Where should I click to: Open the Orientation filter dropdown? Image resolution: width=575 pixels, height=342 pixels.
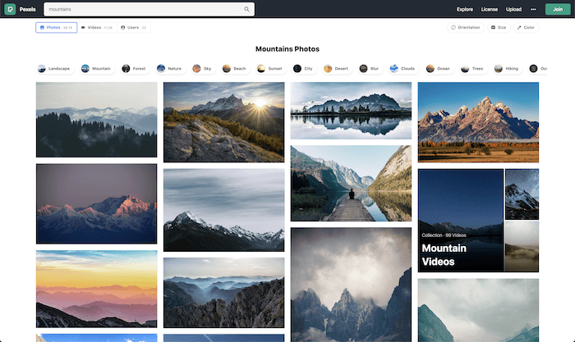pyautogui.click(x=466, y=27)
